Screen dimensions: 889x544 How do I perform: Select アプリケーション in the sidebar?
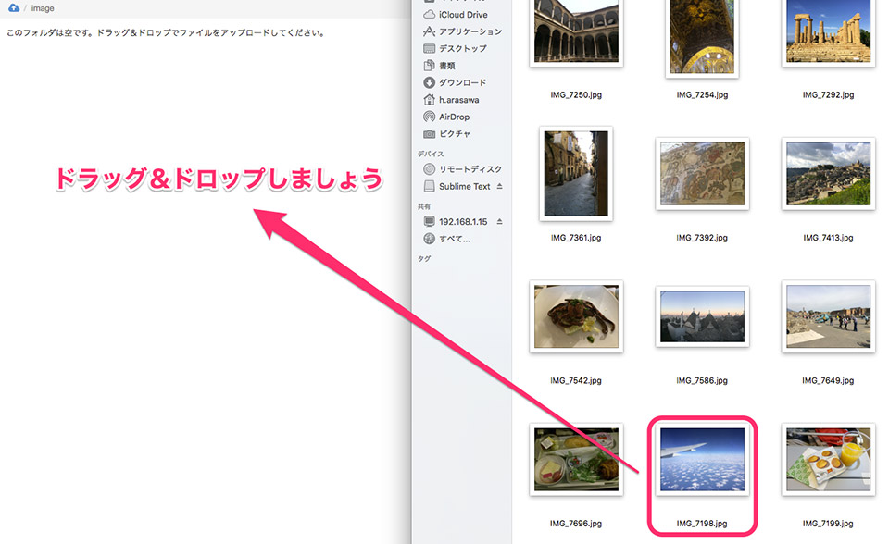(x=463, y=31)
